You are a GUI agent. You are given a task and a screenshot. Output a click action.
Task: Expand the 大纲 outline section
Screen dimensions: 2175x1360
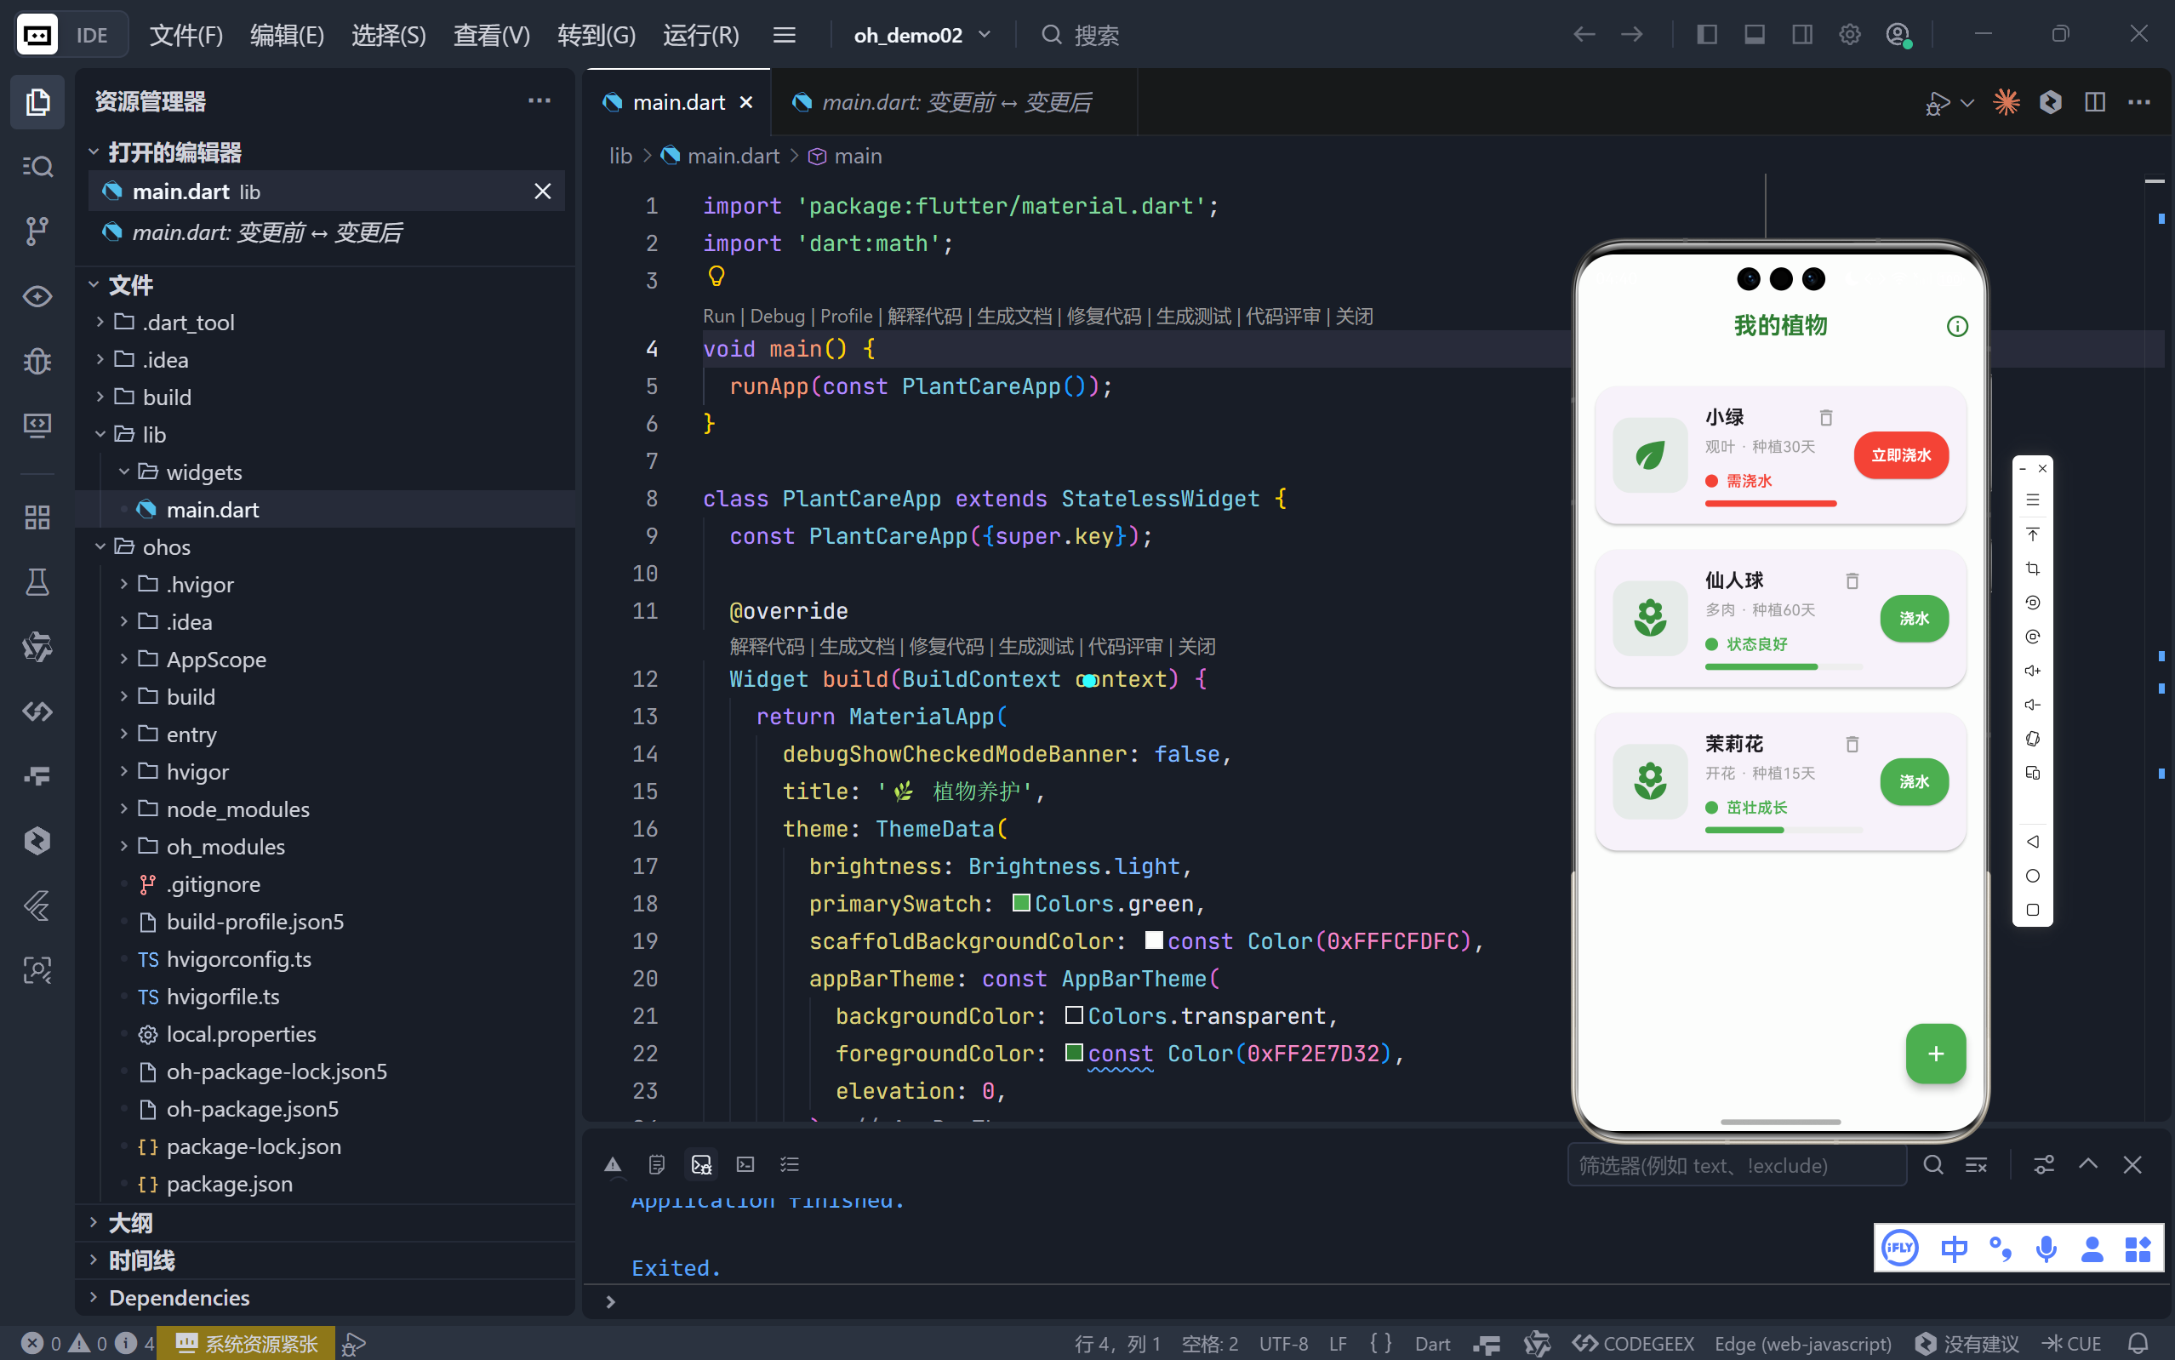click(130, 1222)
